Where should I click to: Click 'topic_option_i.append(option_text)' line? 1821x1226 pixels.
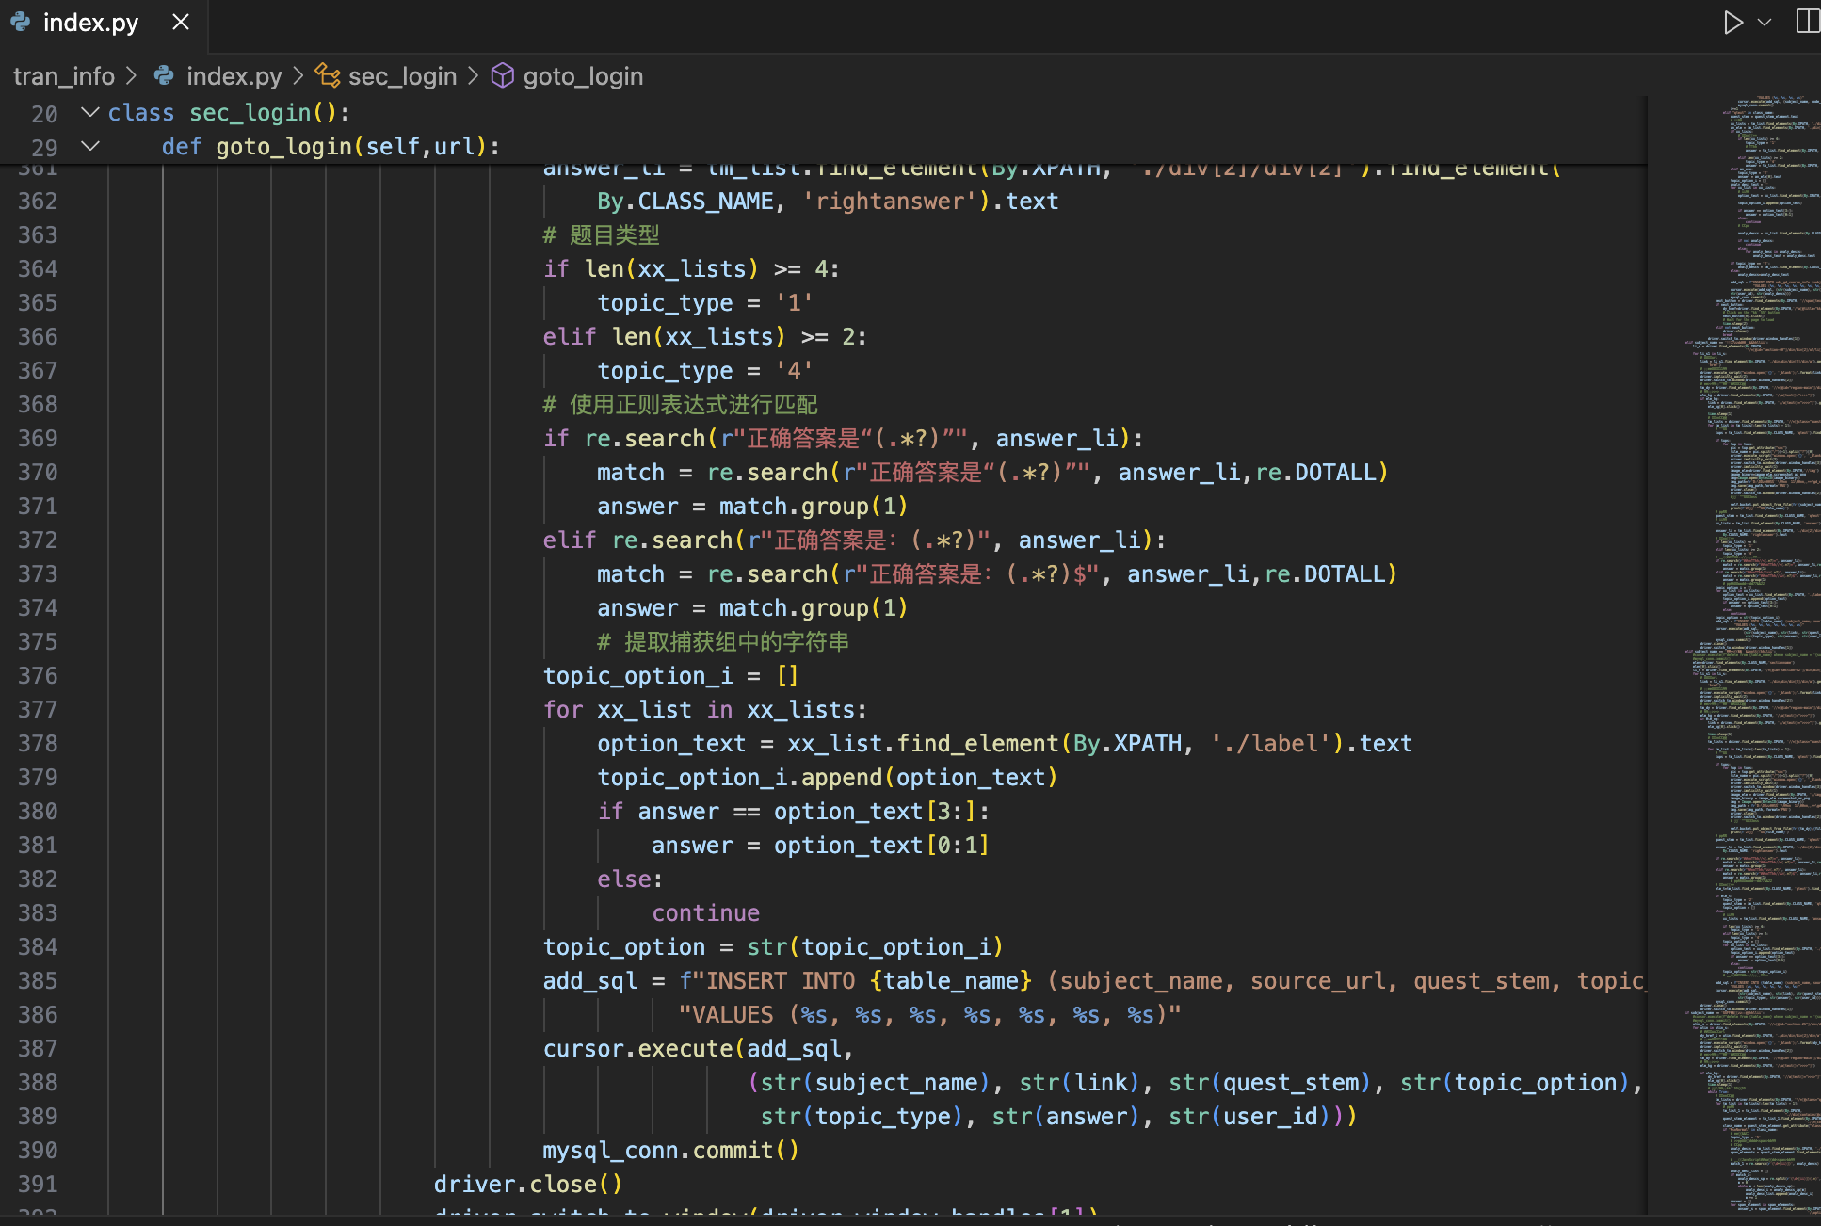point(827,778)
